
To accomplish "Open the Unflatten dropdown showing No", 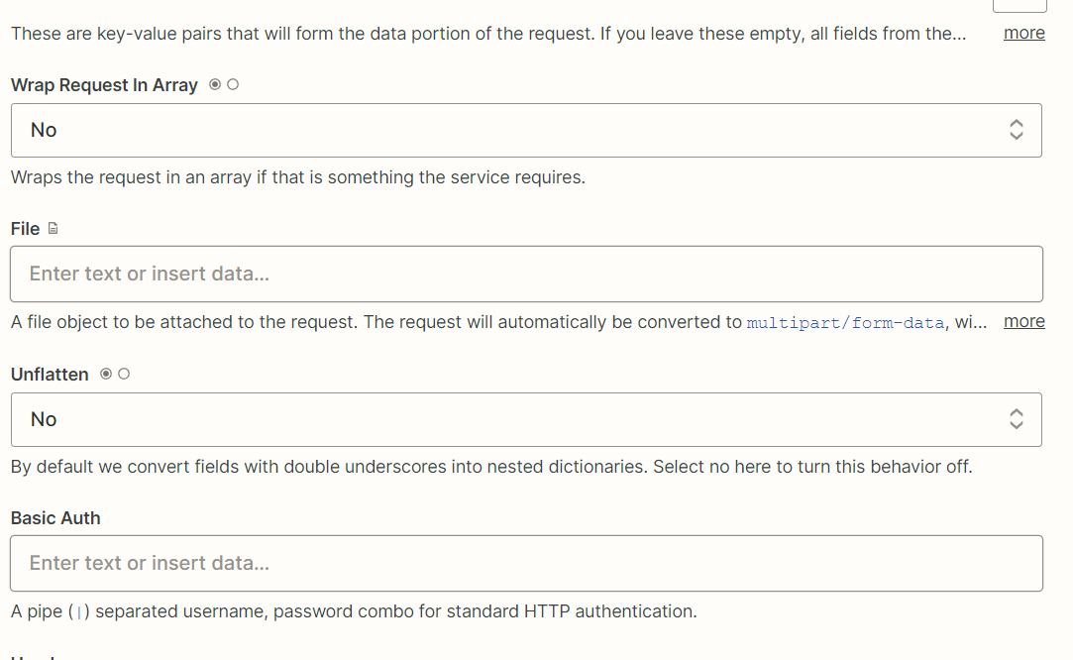I will pos(525,419).
